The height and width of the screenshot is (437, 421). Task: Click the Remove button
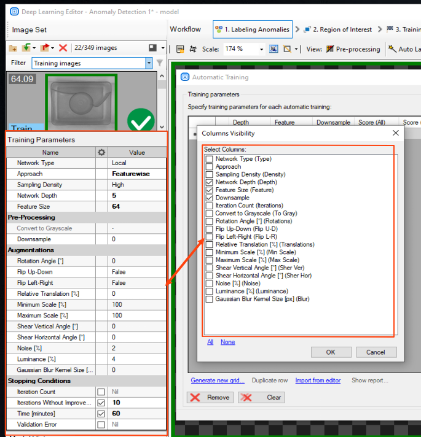click(x=210, y=398)
